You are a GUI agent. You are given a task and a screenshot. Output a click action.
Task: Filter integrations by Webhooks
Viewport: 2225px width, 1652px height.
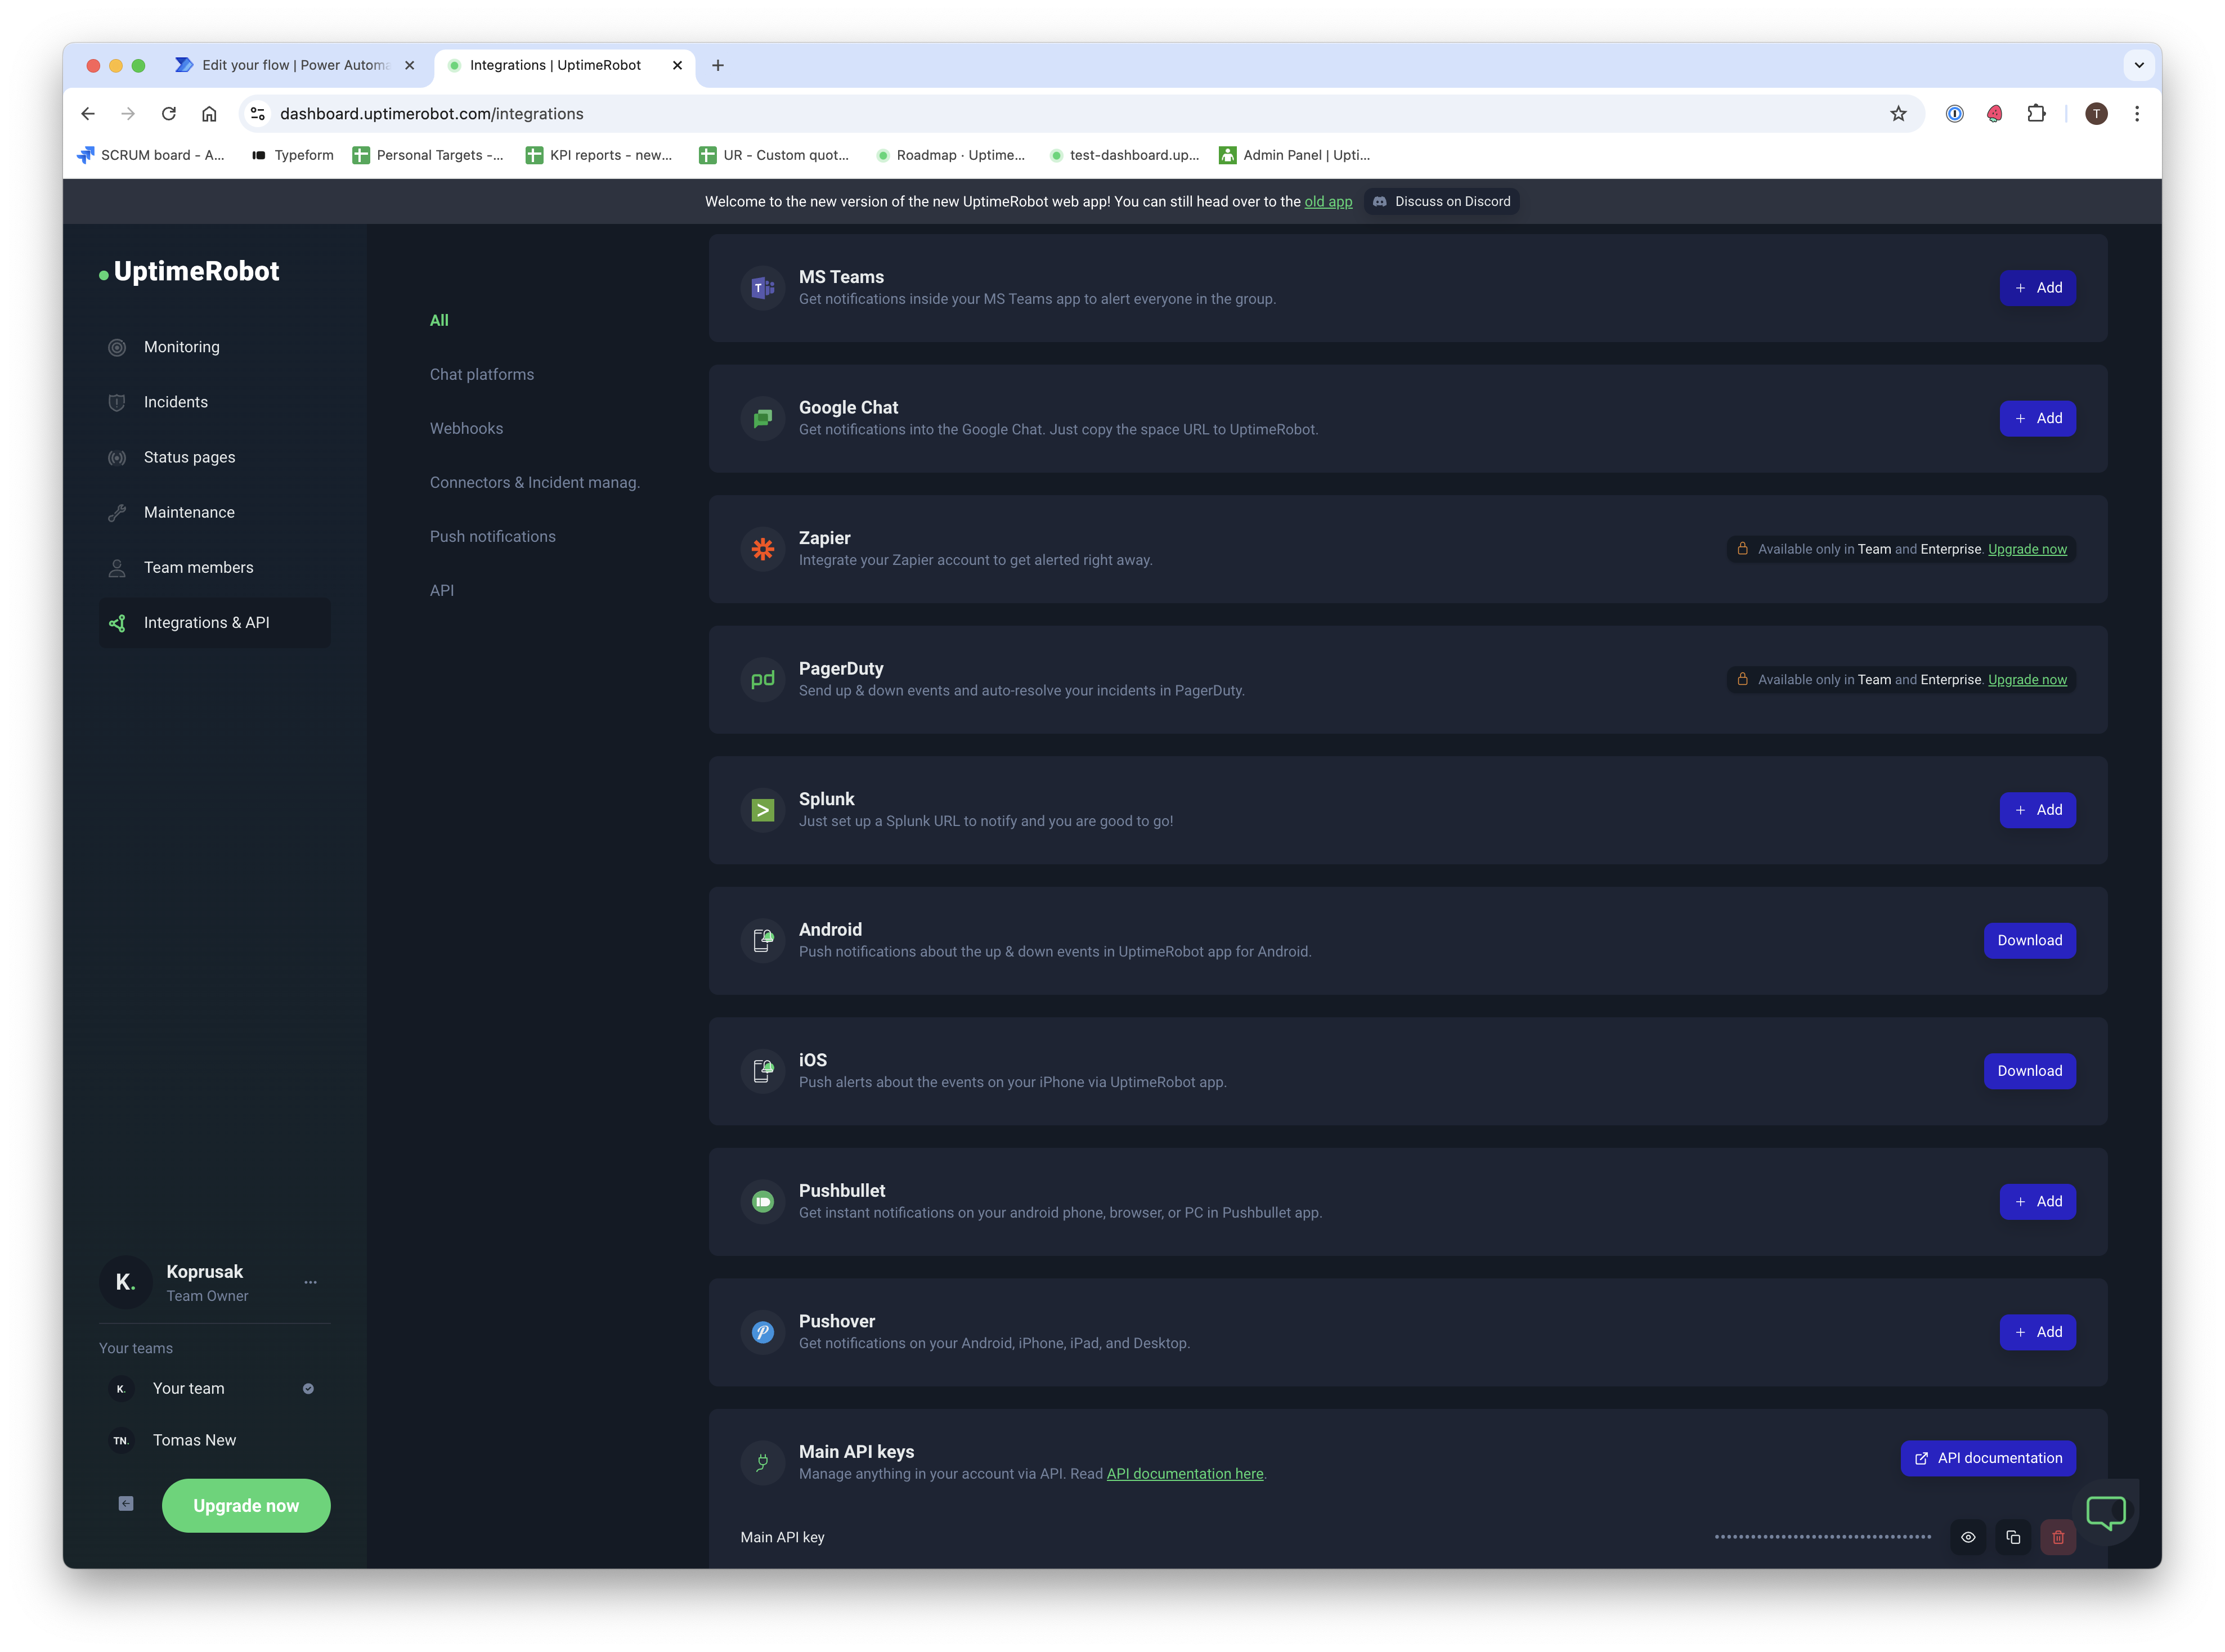pos(466,428)
